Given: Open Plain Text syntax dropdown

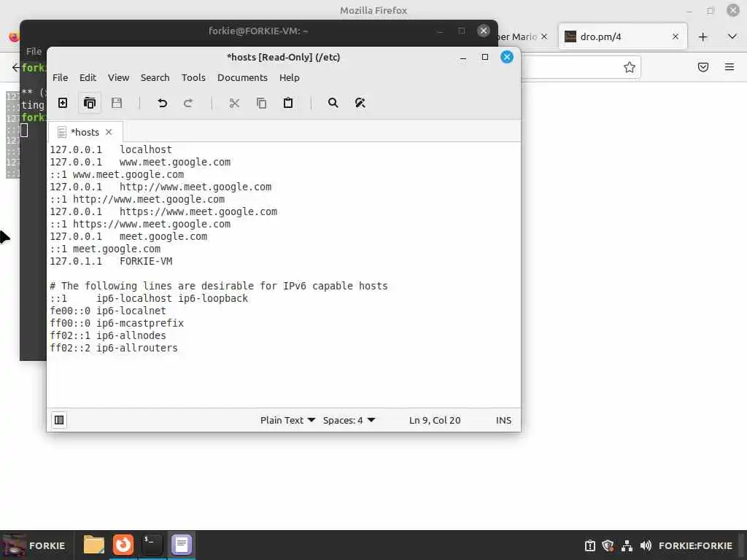Looking at the screenshot, I should [x=287, y=420].
